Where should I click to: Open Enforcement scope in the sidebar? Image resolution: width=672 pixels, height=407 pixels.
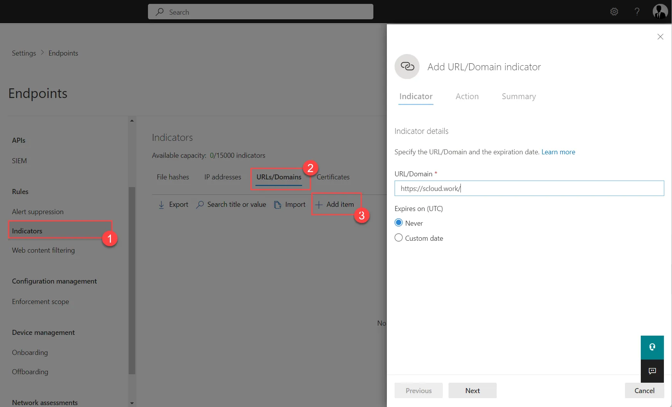pos(40,302)
